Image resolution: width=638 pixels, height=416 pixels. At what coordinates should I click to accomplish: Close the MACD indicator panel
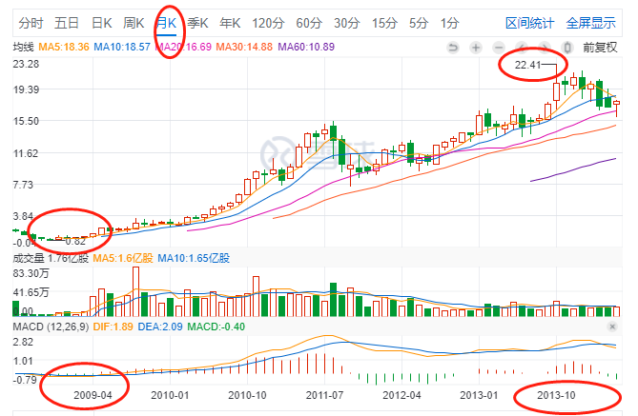coord(611,327)
